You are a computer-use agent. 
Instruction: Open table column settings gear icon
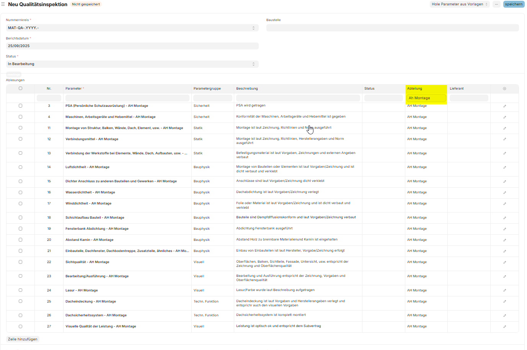[504, 88]
